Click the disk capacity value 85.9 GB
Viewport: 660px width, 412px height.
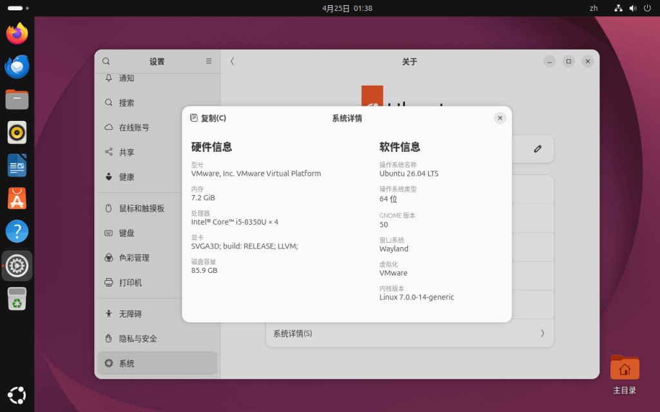pyautogui.click(x=204, y=270)
